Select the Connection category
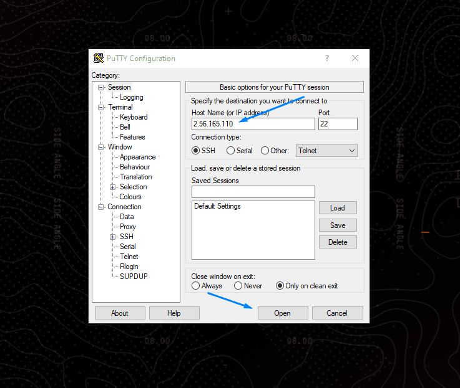This screenshot has height=388, width=460. (124, 207)
